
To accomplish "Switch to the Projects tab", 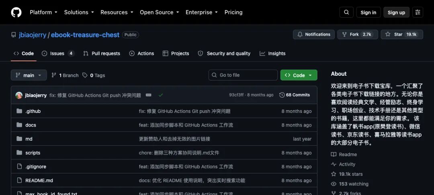I will click(176, 54).
